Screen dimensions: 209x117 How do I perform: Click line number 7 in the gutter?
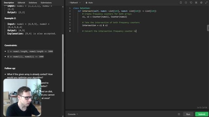coord(70,25)
